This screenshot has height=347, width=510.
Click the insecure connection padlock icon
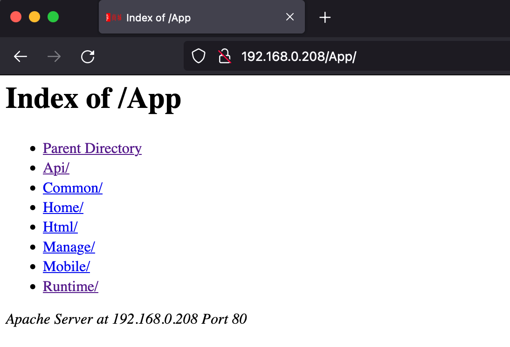click(x=225, y=57)
